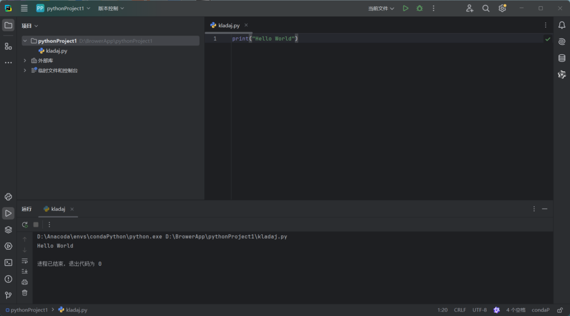The image size is (570, 316).
Task: Click the Hello World console output
Action: coord(55,246)
